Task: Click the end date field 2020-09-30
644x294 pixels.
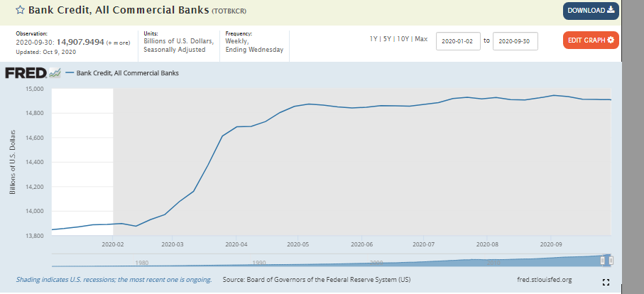Action: click(x=515, y=41)
